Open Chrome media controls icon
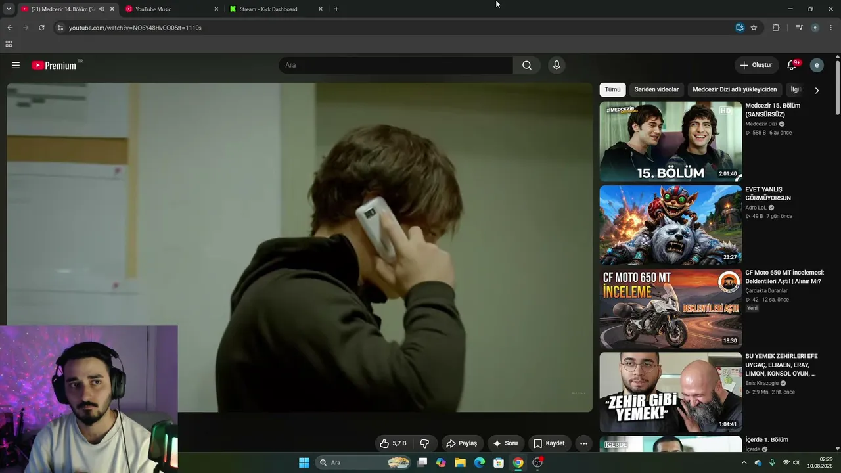Viewport: 841px width, 473px height. [x=799, y=28]
